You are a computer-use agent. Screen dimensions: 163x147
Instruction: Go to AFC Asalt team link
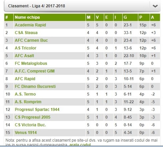pyautogui.click(x=24, y=56)
